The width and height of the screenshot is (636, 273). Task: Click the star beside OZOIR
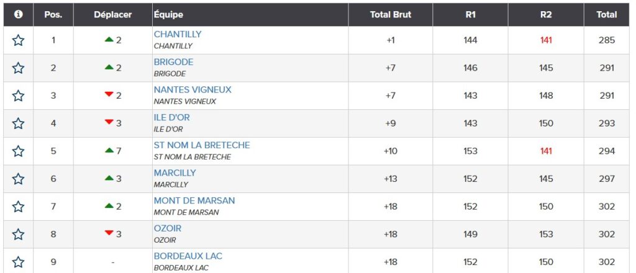(18, 234)
